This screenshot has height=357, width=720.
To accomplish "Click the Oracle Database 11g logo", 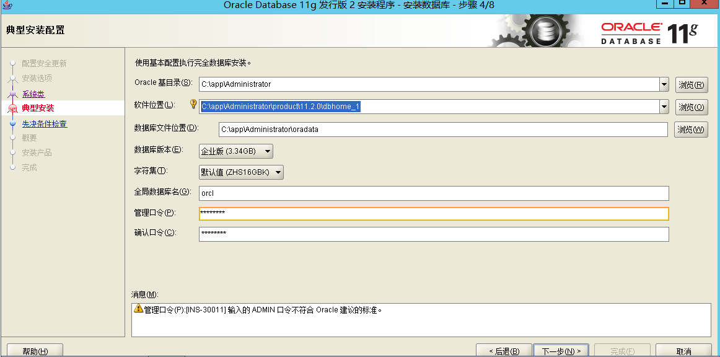I will [x=649, y=33].
